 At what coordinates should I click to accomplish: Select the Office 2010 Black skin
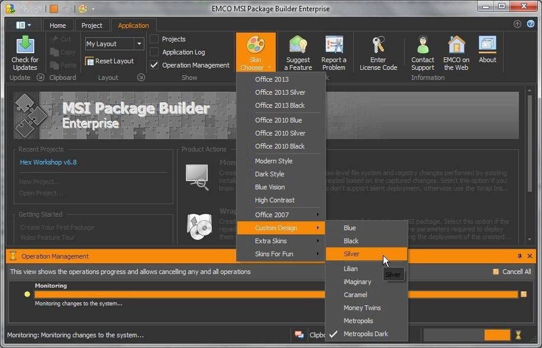pos(280,146)
